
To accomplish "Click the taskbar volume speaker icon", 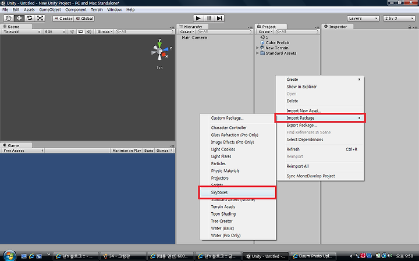I will click(x=390, y=256).
